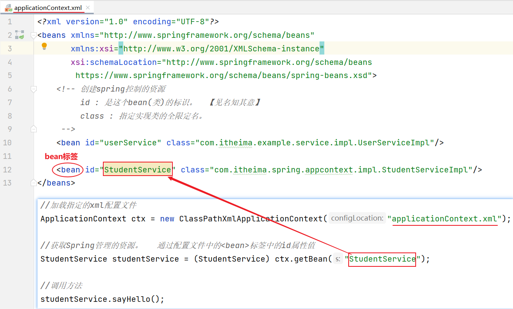Click the UserServiceImpl class value on line 10
Screen dimensions: 513x309
[314, 143]
